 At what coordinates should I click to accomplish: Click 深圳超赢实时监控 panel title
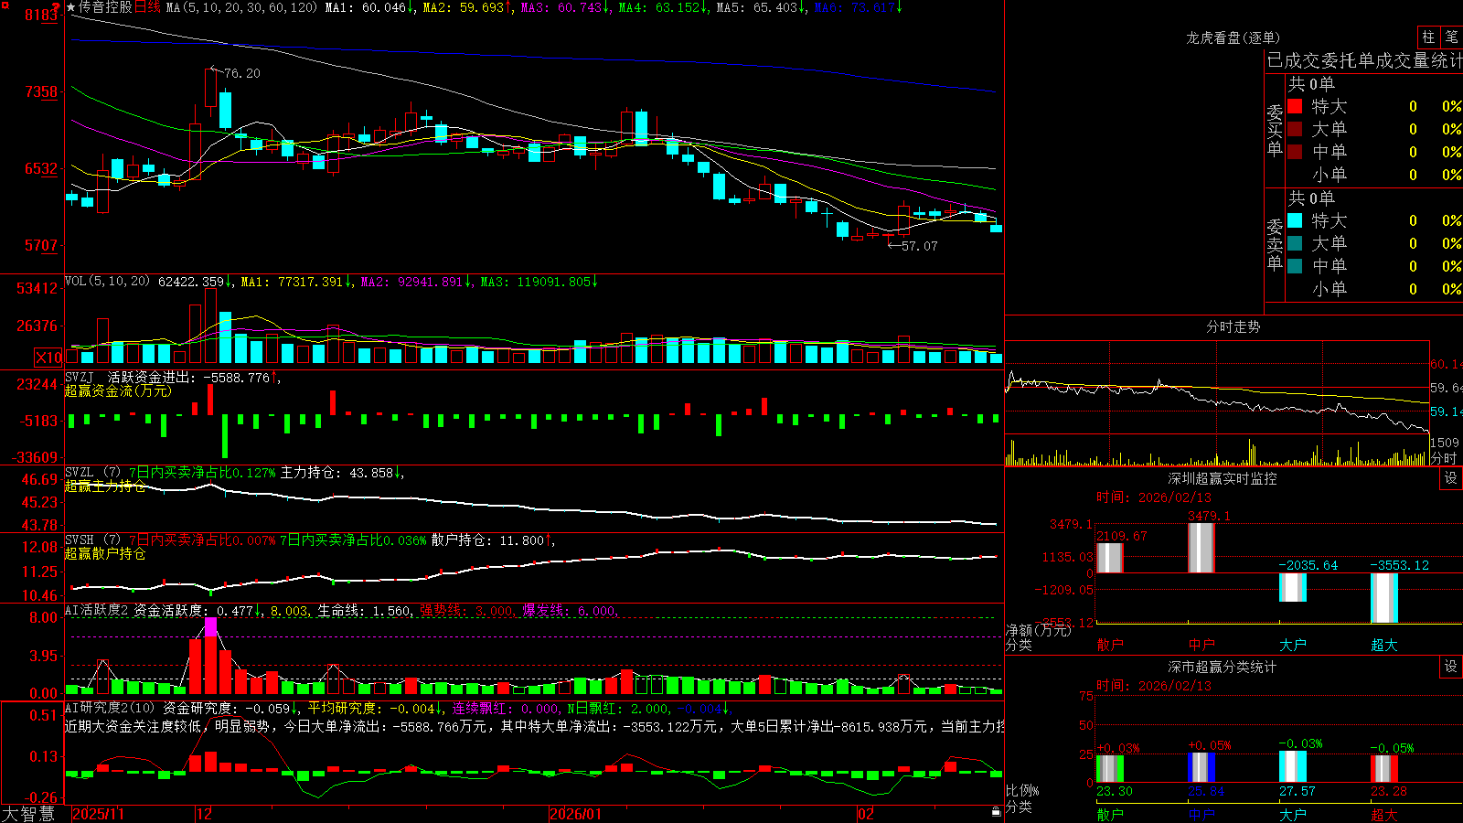pos(1223,478)
